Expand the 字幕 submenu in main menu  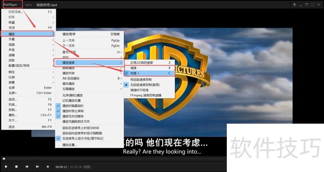point(28,39)
